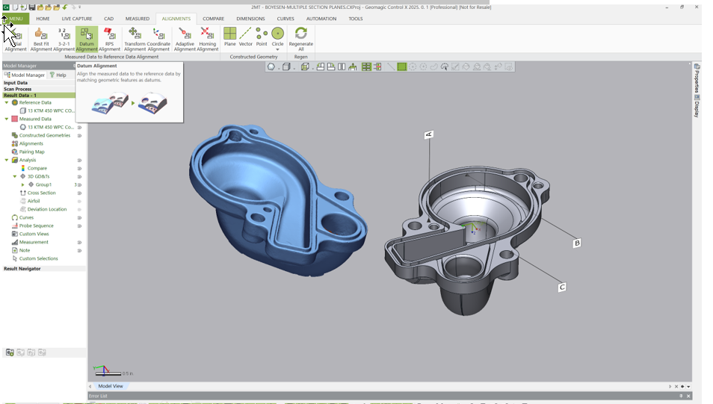Viewport: 713px width, 404px height.
Task: Collapse the Measured Data tree node
Action: click(x=7, y=119)
